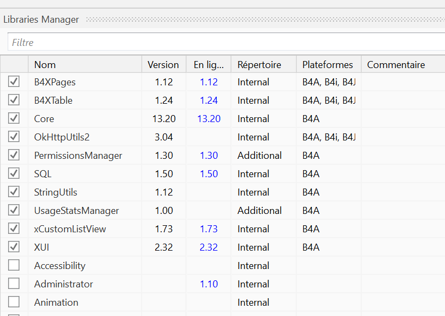This screenshot has height=316, width=445.
Task: Sort by the Nom column header
Action: click(85, 65)
